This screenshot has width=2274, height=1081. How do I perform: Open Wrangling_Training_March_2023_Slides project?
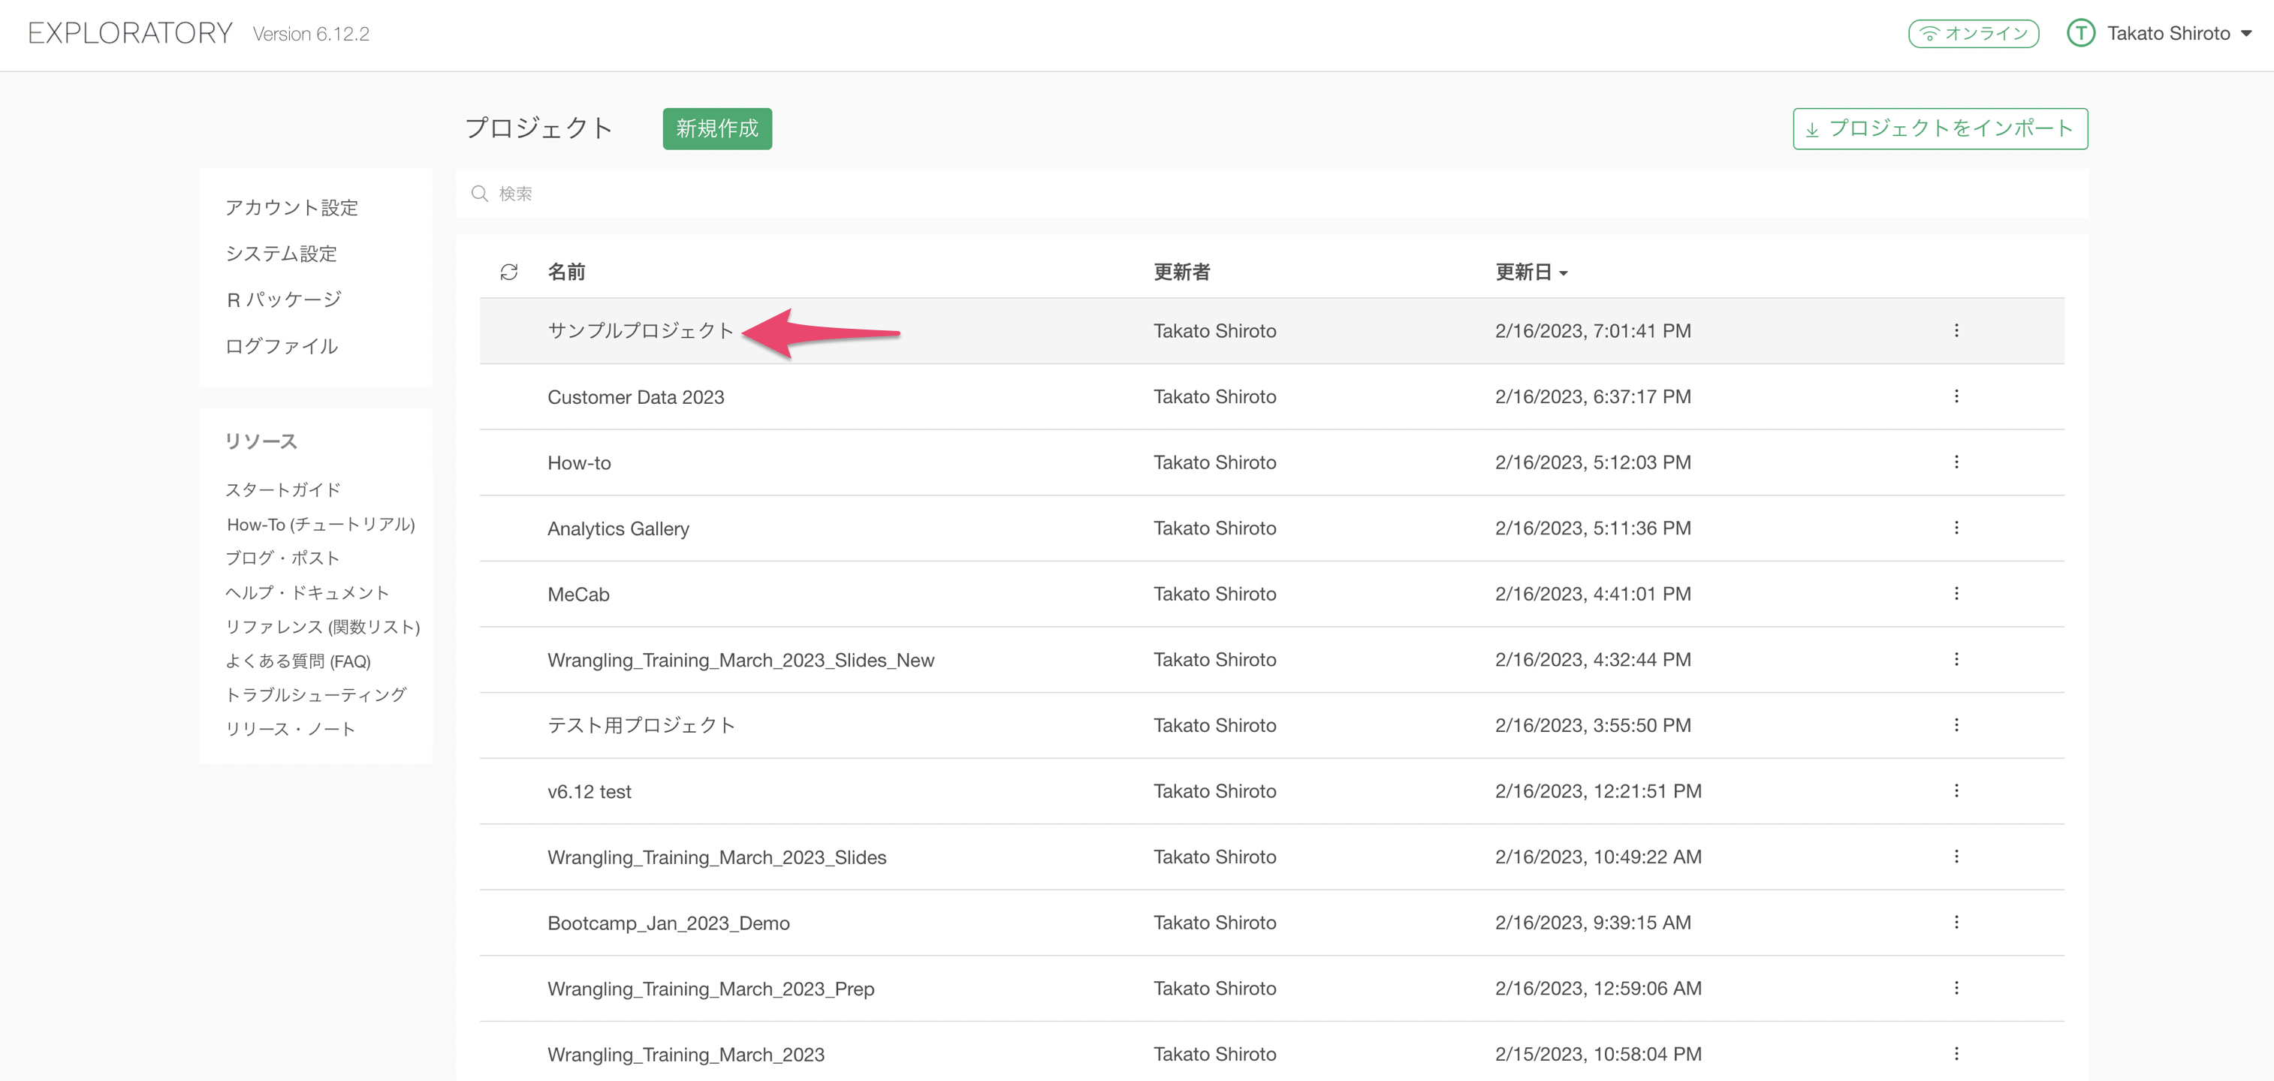pos(716,857)
